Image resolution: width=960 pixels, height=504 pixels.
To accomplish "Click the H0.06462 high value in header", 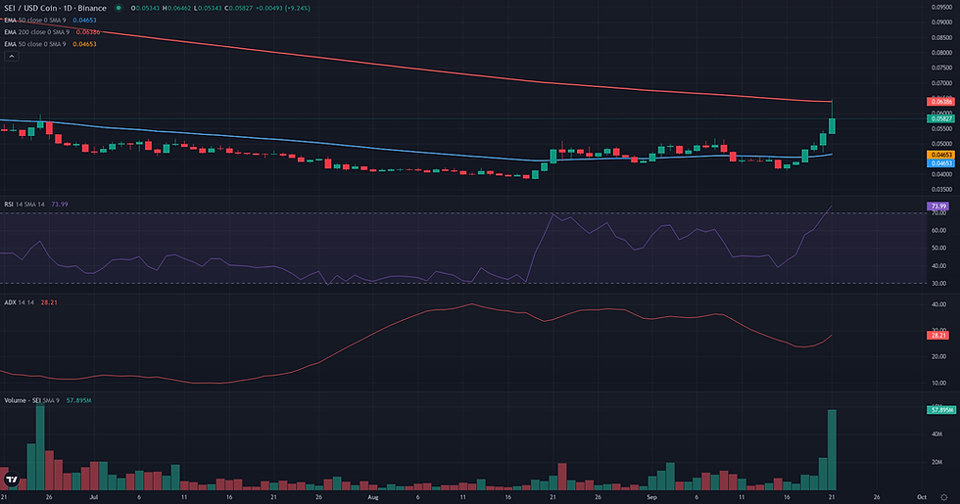I will coord(176,8).
